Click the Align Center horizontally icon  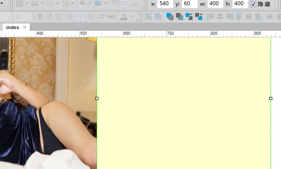[220, 17]
